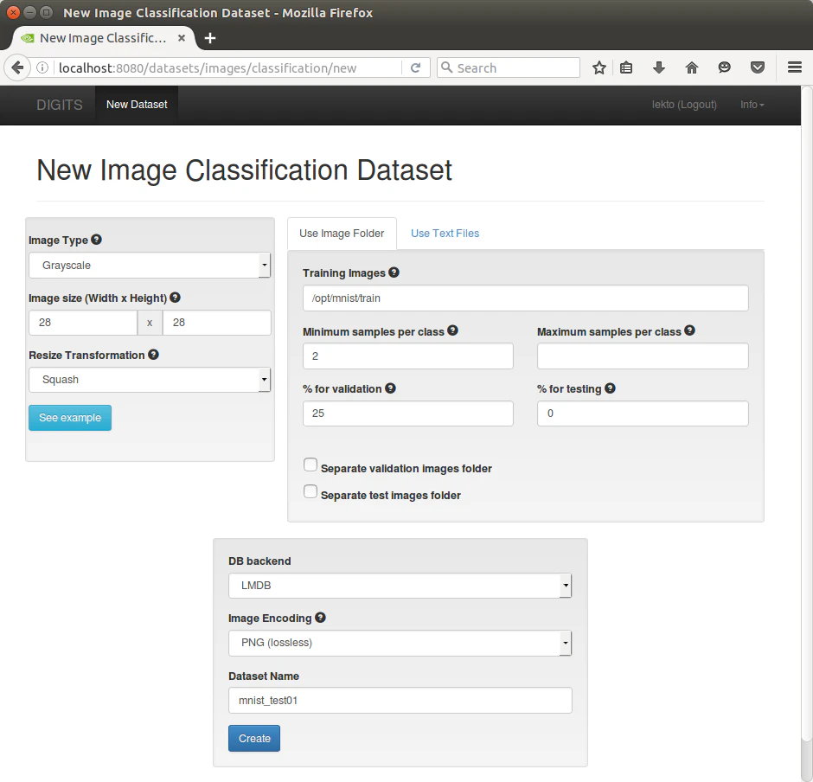Click the Dataset Name input field
The image size is (813, 782).
[x=400, y=701]
